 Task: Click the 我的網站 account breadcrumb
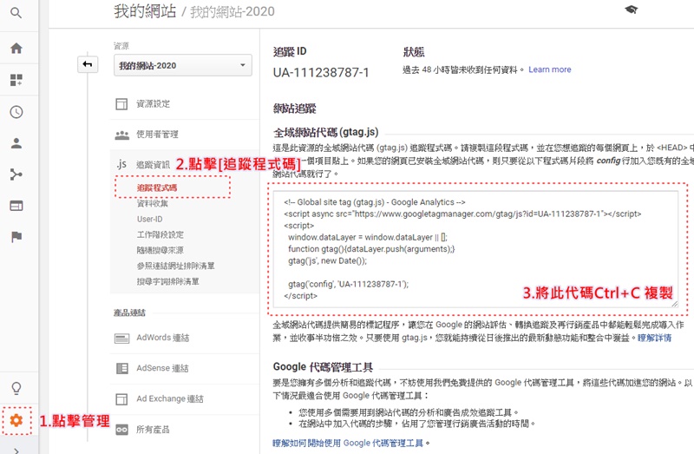[x=145, y=11]
